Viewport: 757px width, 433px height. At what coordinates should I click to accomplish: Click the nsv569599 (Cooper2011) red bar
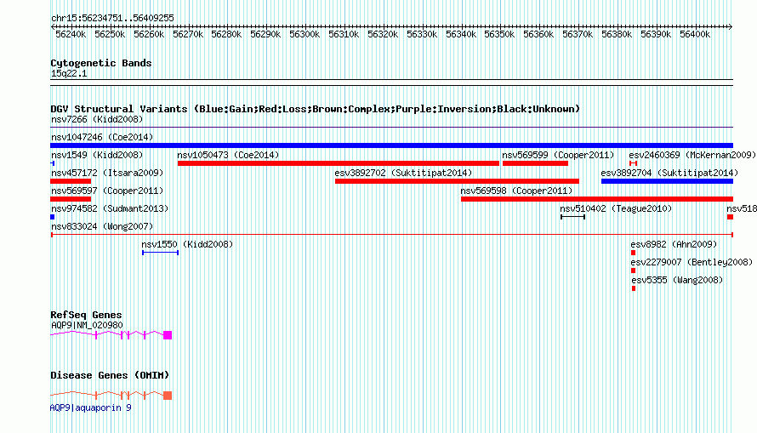point(535,163)
